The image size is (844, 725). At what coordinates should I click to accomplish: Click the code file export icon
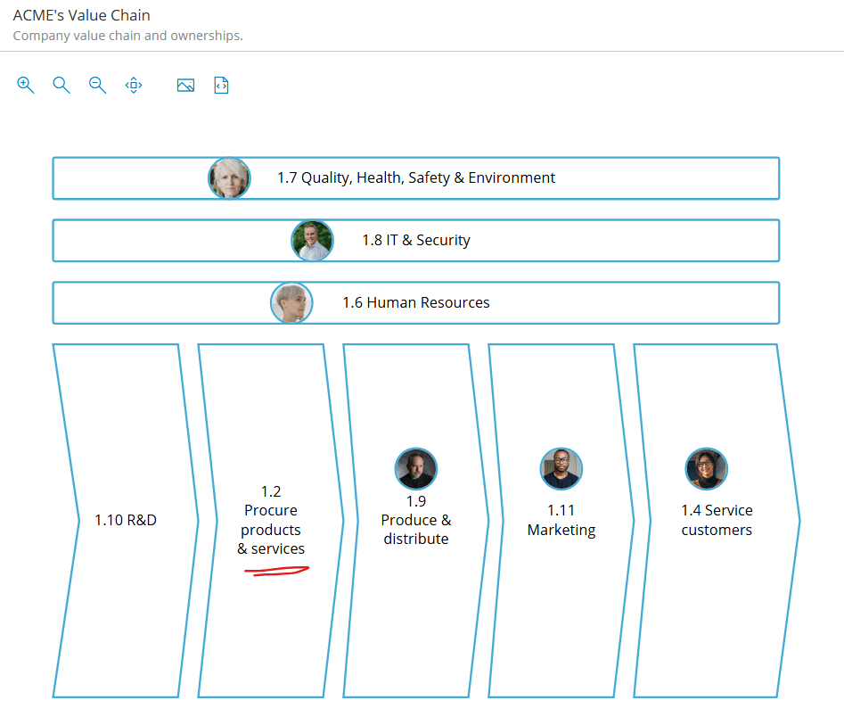(x=221, y=86)
